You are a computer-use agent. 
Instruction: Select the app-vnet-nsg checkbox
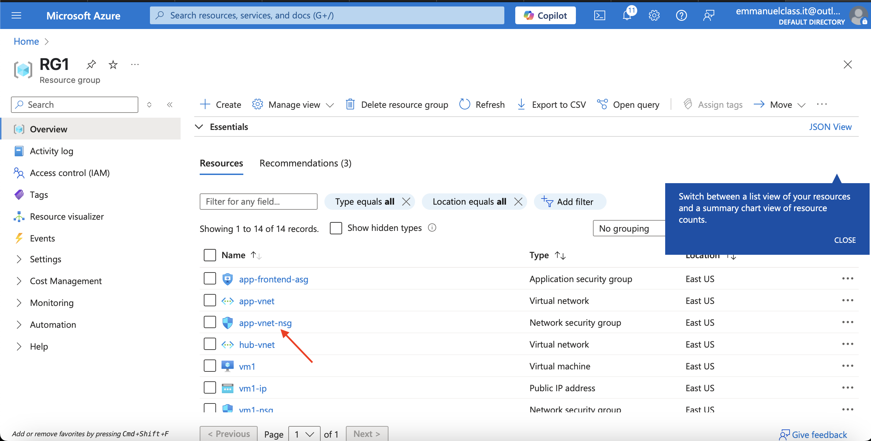210,322
